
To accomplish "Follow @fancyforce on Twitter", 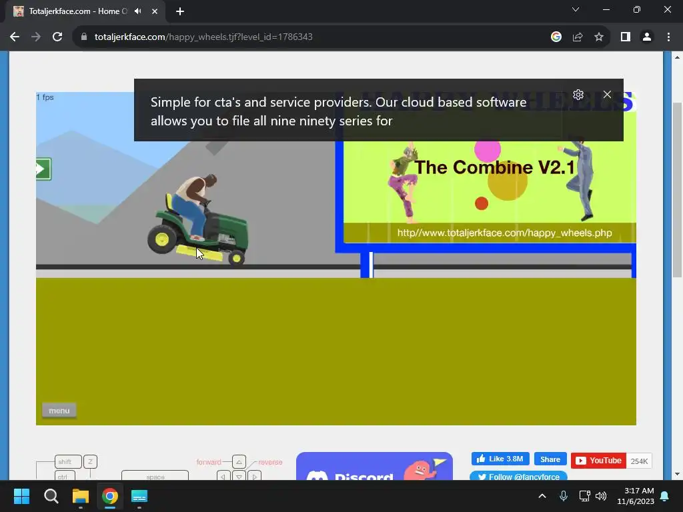I will coord(518,476).
